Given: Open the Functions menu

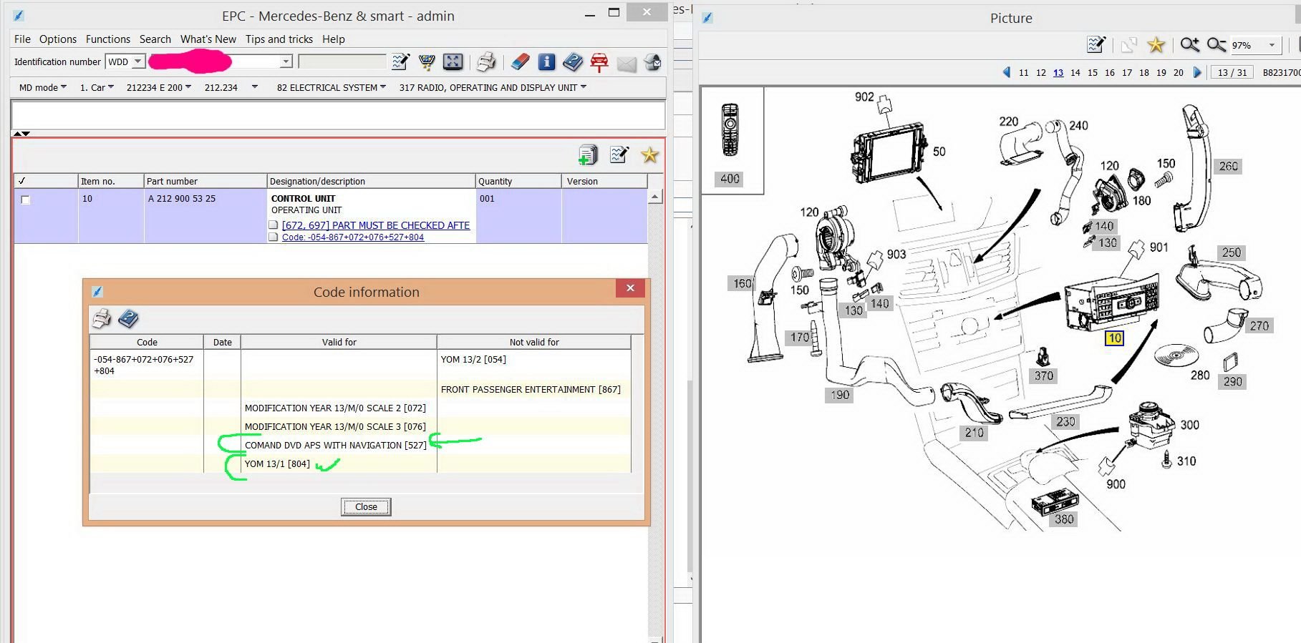Looking at the screenshot, I should point(107,39).
